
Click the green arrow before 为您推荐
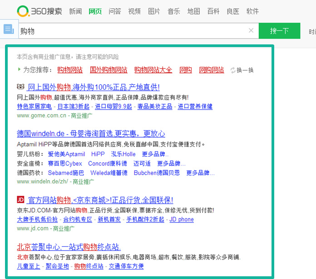(19, 70)
